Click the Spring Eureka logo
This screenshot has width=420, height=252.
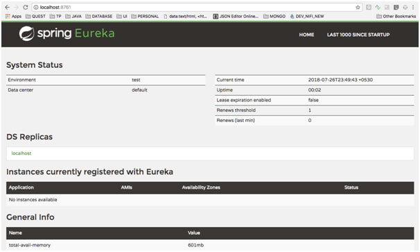coord(67,33)
